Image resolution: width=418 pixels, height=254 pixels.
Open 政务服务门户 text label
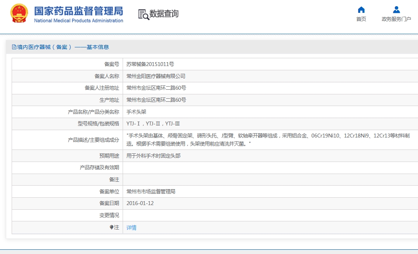click(396, 19)
